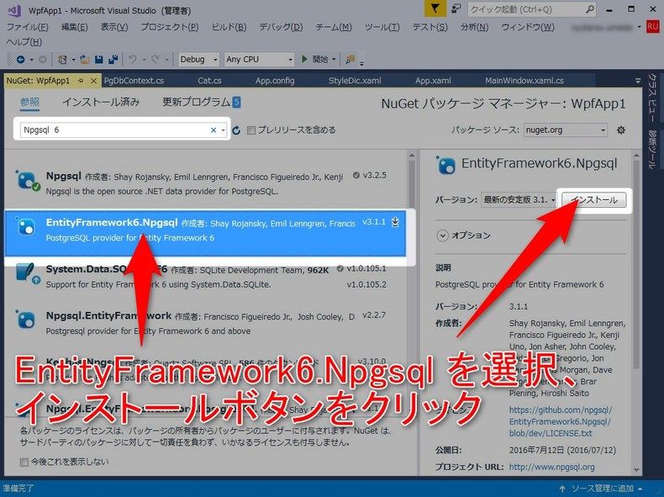Image resolution: width=664 pixels, height=497 pixels.
Task: Open the npgsql.org project URL
Action: coord(551,467)
